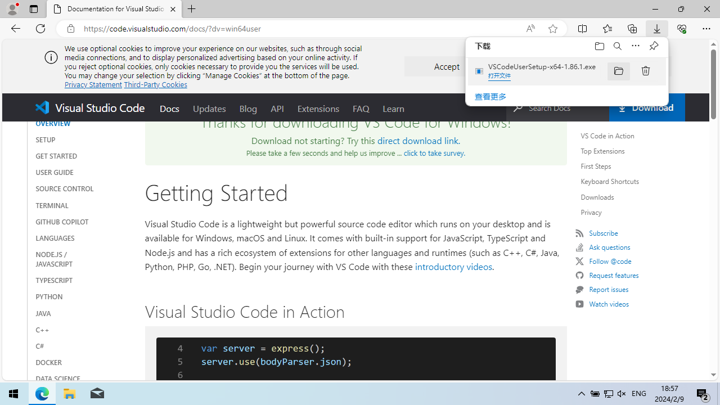Open the Blog navigation item
The height and width of the screenshot is (405, 720).
tap(248, 108)
